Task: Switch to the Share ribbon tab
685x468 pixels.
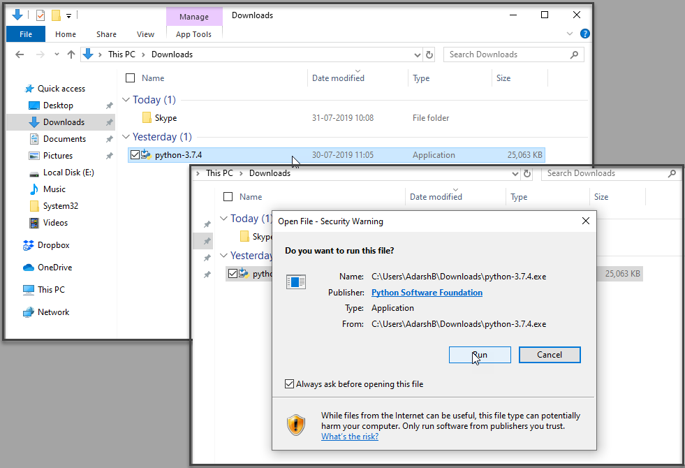Action: [106, 34]
